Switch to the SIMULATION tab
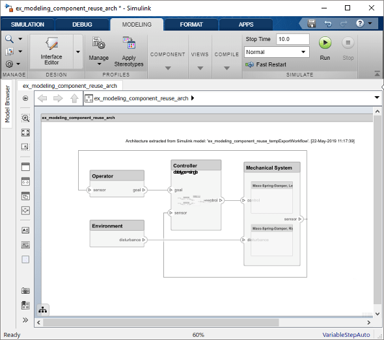The width and height of the screenshot is (384, 340). 27,25
